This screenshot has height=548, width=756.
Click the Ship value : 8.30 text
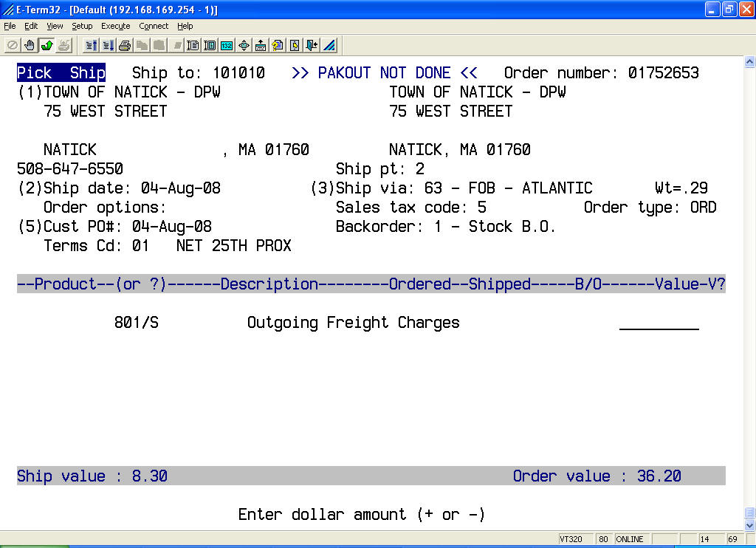(92, 476)
